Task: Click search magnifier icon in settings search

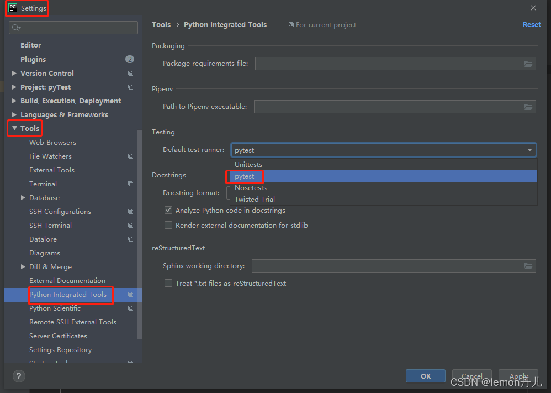Action: (x=16, y=28)
